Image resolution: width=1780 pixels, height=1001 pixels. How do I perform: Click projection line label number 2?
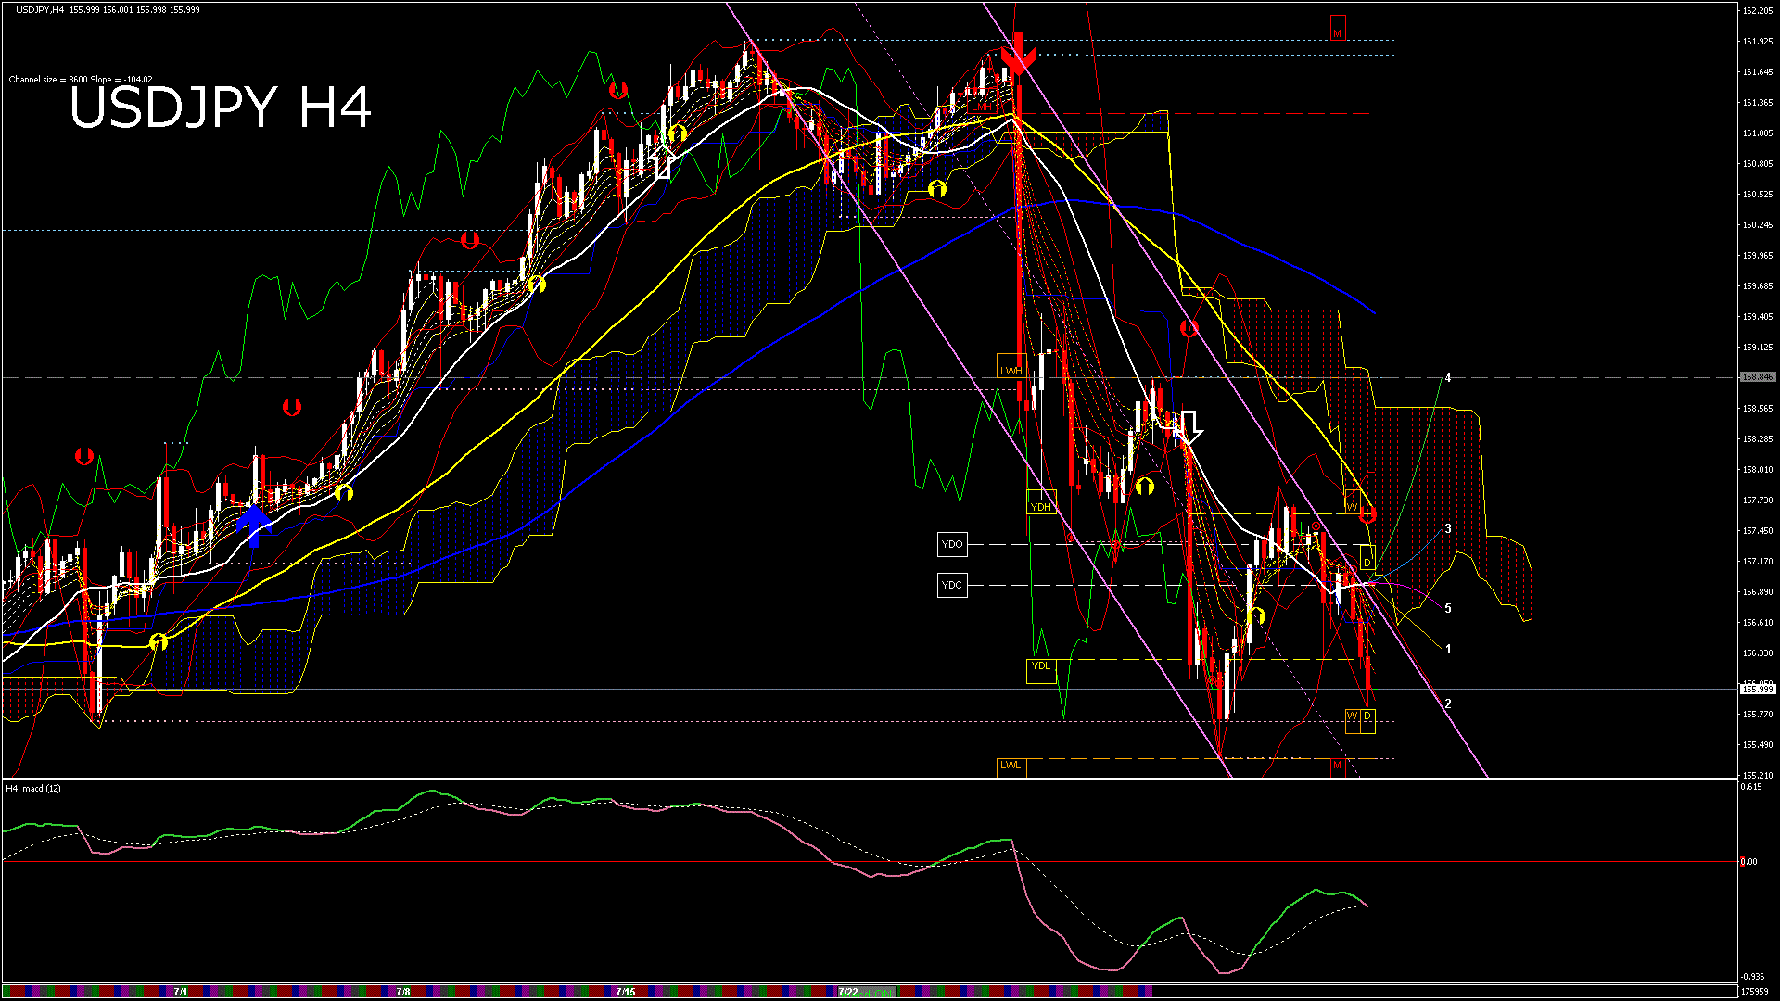coord(1448,703)
